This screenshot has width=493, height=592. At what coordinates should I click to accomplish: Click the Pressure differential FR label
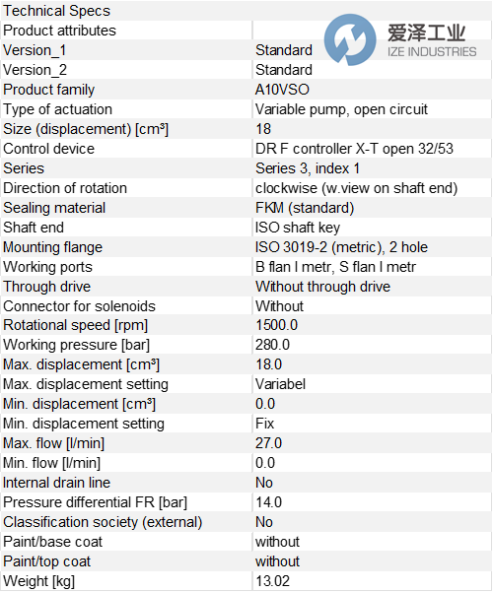point(96,502)
